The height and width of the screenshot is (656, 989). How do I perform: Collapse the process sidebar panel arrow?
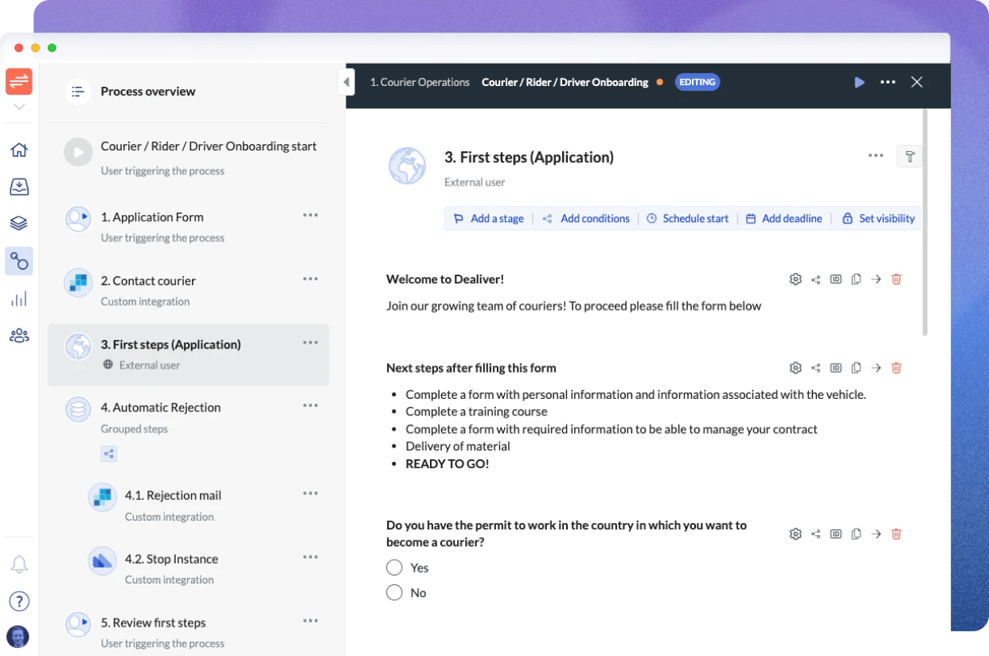tap(346, 82)
